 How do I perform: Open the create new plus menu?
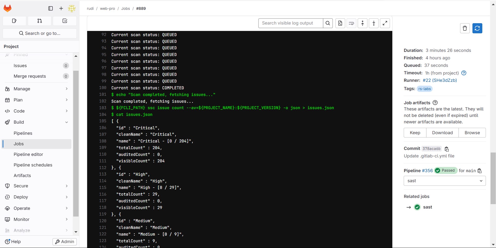[x=61, y=8]
